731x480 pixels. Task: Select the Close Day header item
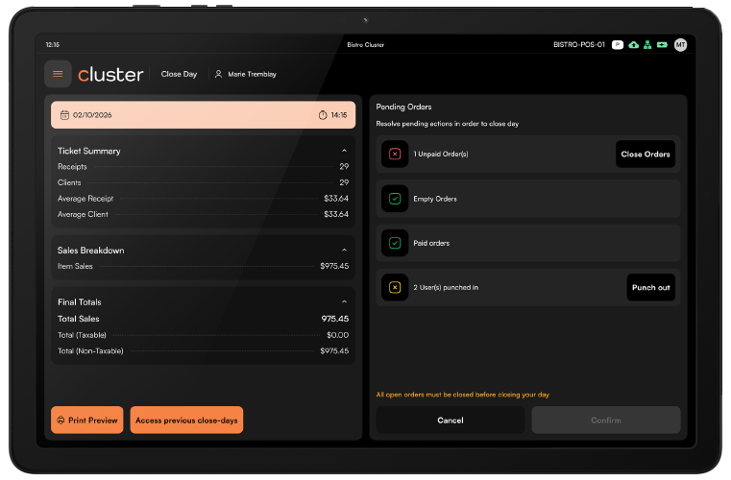click(179, 74)
